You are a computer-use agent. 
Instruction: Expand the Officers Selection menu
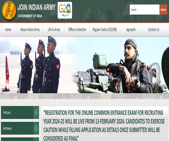tap(77, 30)
